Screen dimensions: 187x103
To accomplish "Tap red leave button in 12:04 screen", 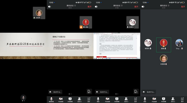I will [183, 7].
